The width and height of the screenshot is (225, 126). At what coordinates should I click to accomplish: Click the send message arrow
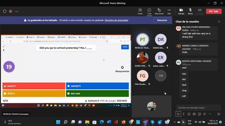pos(219,114)
